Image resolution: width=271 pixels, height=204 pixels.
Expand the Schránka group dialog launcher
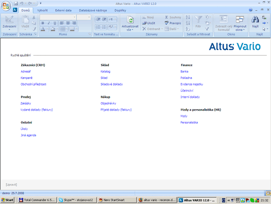click(35, 34)
